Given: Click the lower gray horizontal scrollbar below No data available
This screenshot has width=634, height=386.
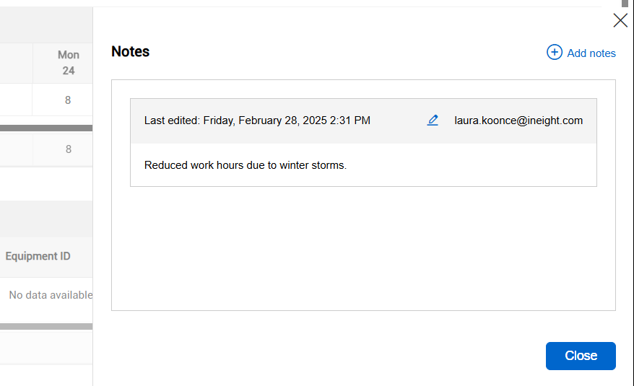Looking at the screenshot, I should coord(46,326).
